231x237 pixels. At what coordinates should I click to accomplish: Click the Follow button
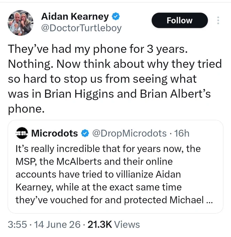(x=180, y=21)
